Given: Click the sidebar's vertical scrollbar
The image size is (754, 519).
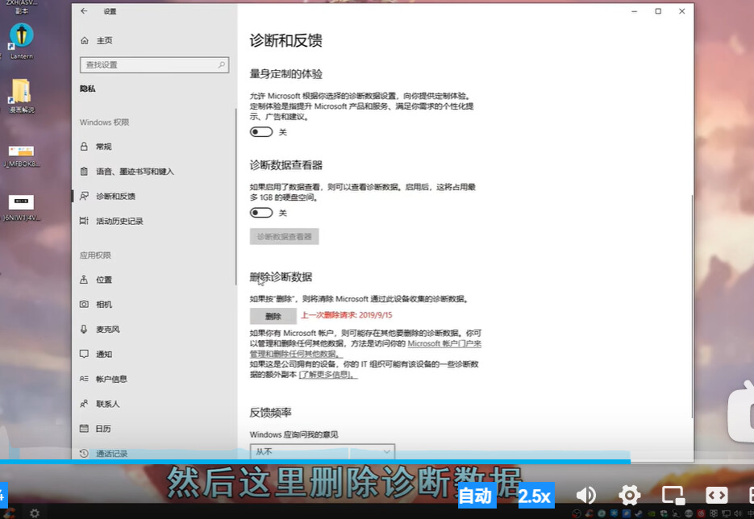Looking at the screenshot, I should click(236, 196).
